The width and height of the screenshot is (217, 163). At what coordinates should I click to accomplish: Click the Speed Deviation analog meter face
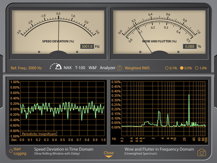click(x=58, y=30)
